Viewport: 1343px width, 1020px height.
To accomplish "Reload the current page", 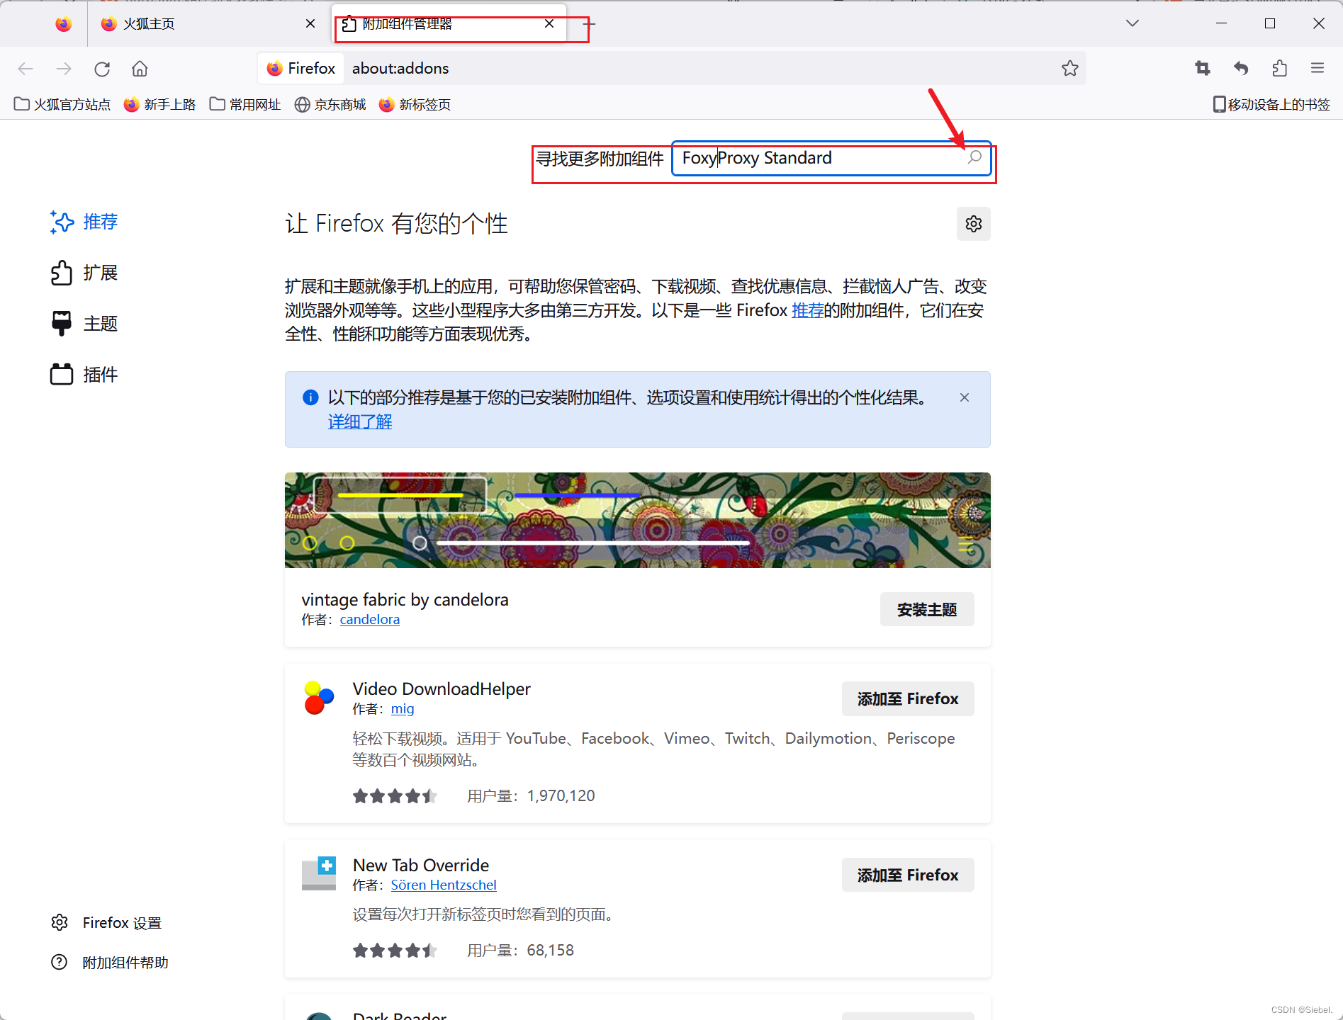I will (102, 69).
